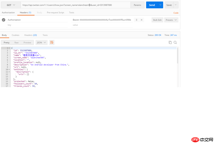
Task: Switch to the Pre-request Script tab
Action: pyautogui.click(x=55, y=13)
